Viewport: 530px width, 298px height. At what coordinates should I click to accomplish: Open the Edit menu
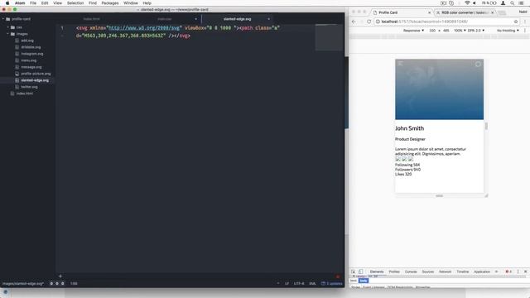[45, 2]
